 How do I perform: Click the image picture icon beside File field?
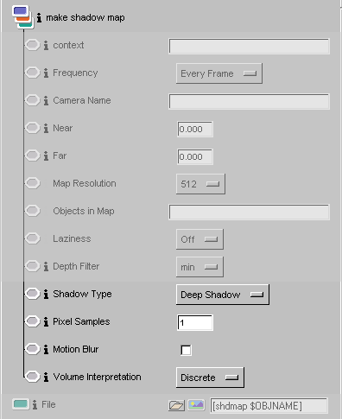pyautogui.click(x=196, y=405)
